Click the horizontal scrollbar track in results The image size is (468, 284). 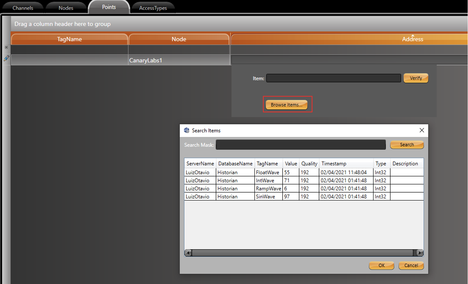(302, 253)
